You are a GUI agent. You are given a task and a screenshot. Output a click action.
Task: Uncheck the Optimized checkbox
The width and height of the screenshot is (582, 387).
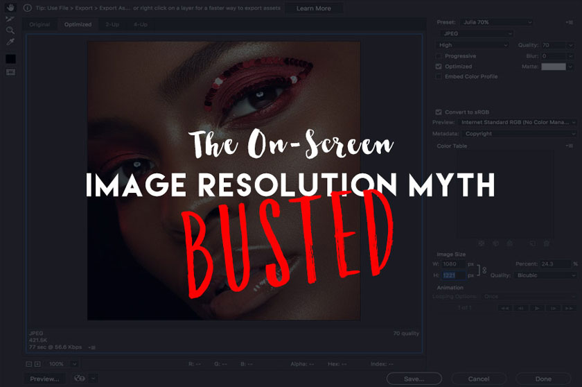439,67
